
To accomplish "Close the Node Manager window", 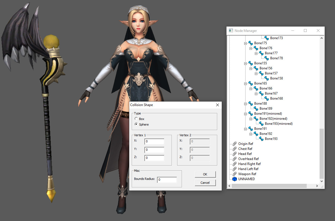I will [x=318, y=30].
